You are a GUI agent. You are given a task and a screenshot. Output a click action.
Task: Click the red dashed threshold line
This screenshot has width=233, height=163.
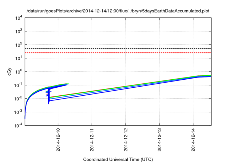pos(118,53)
